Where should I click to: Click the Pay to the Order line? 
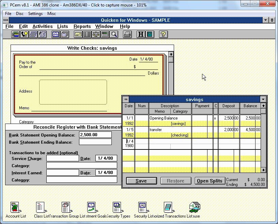click(86, 67)
